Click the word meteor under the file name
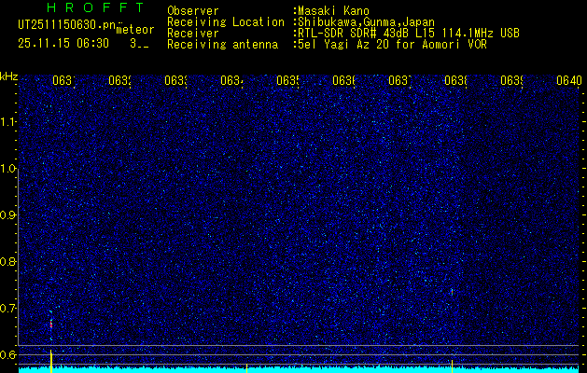Screen dimensions: 587x373 [x=135, y=30]
